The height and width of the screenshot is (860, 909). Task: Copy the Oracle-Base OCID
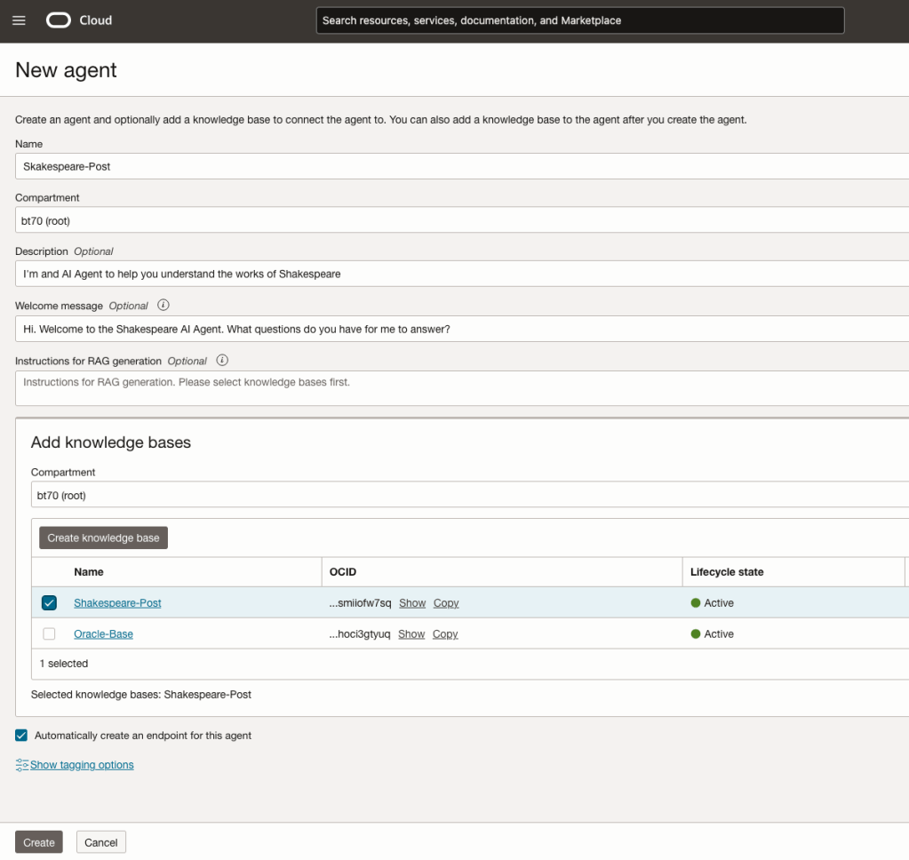[445, 634]
